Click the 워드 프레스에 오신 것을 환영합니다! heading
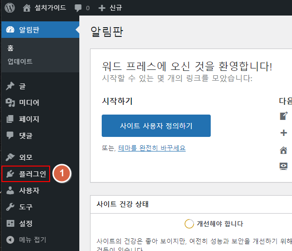The height and width of the screenshot is (251, 292). click(187, 67)
